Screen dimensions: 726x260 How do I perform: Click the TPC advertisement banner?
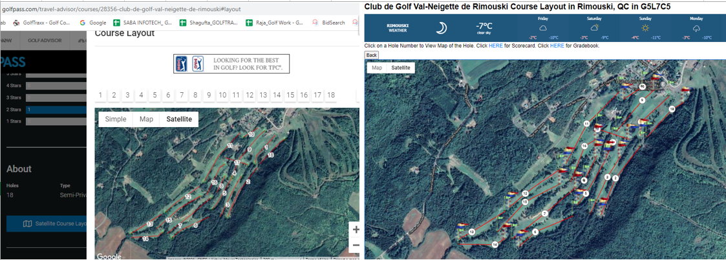232,64
